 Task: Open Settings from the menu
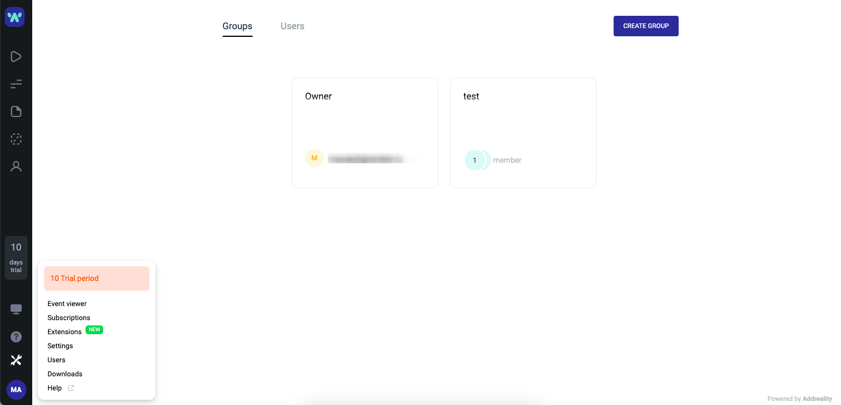click(x=60, y=346)
